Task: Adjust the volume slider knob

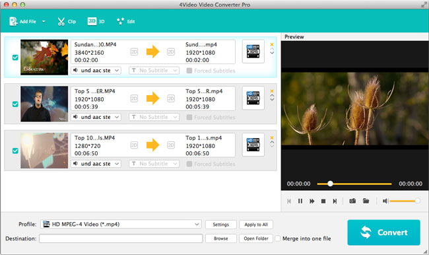Action: (418, 201)
